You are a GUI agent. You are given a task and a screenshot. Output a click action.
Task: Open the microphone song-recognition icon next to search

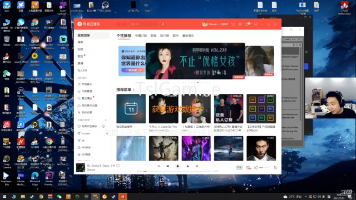tap(163, 24)
